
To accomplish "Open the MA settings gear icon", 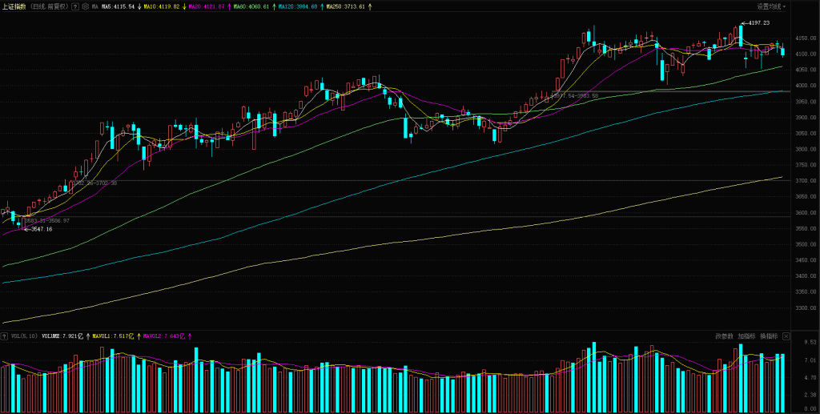I will click(86, 6).
